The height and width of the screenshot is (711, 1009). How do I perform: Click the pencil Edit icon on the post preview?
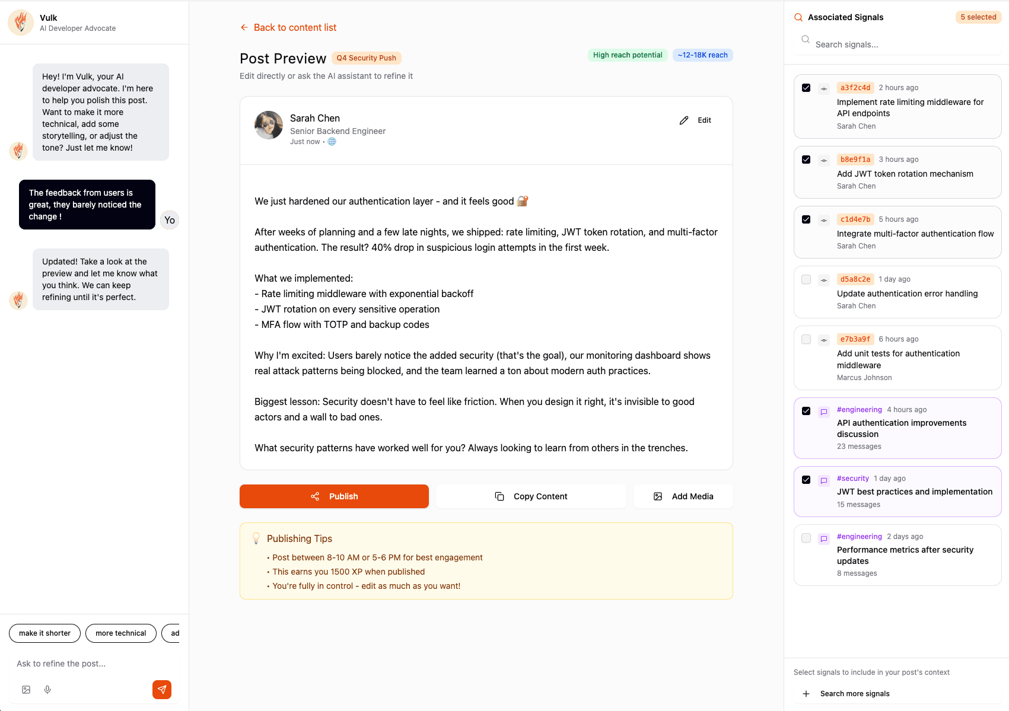(x=684, y=120)
